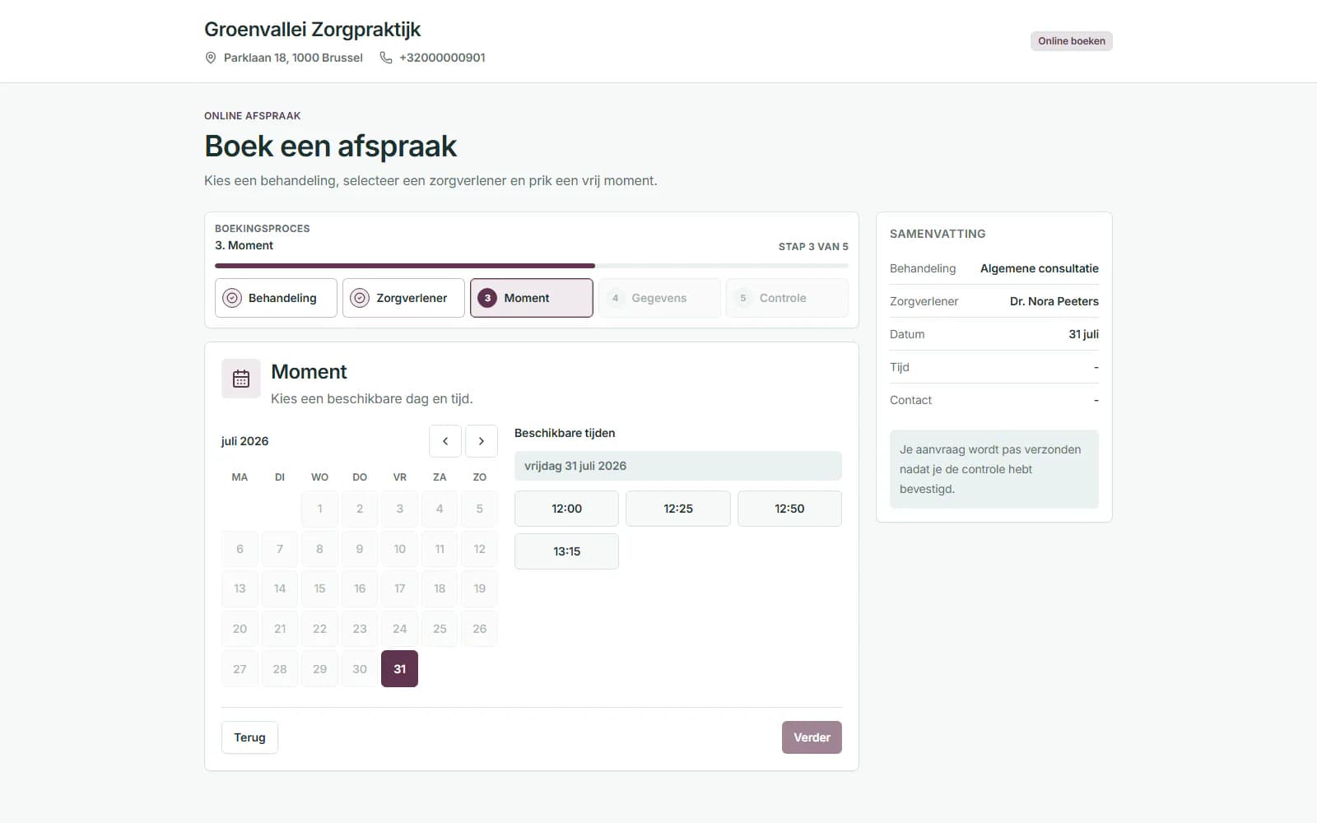Click the phone icon beside +32000000901

pos(386,58)
